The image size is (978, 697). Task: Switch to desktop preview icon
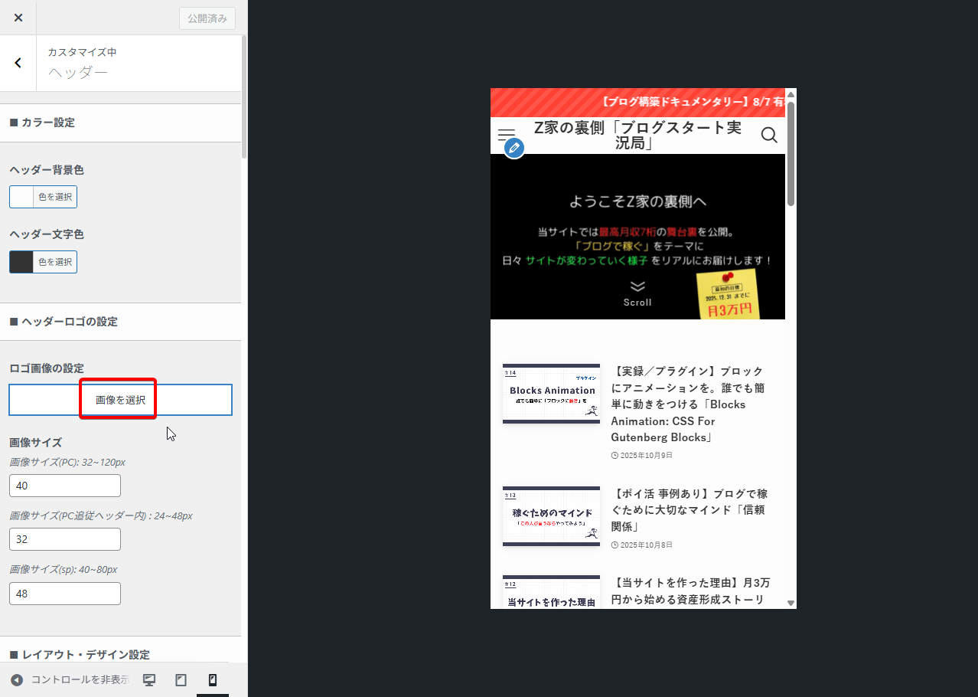pyautogui.click(x=149, y=680)
